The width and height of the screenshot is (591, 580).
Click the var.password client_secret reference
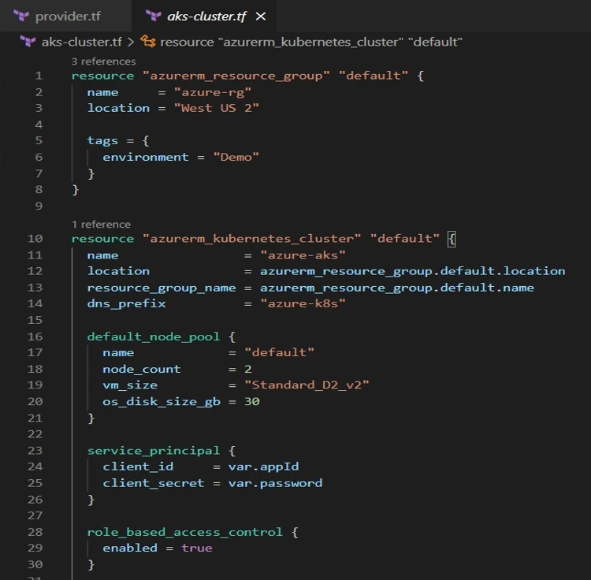(x=275, y=483)
